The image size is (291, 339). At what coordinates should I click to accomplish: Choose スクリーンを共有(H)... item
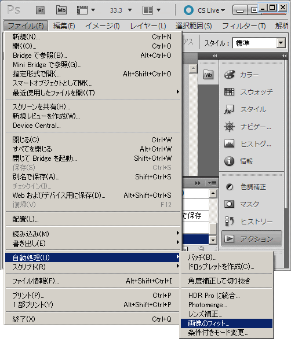point(93,107)
